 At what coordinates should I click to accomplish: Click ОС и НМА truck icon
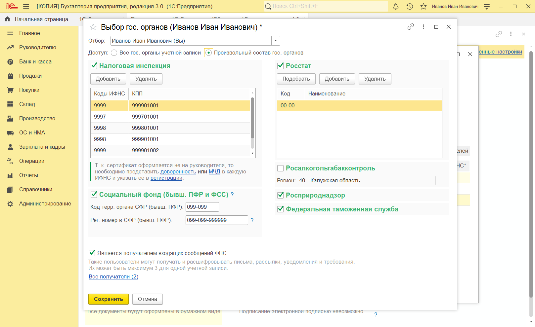point(10,133)
